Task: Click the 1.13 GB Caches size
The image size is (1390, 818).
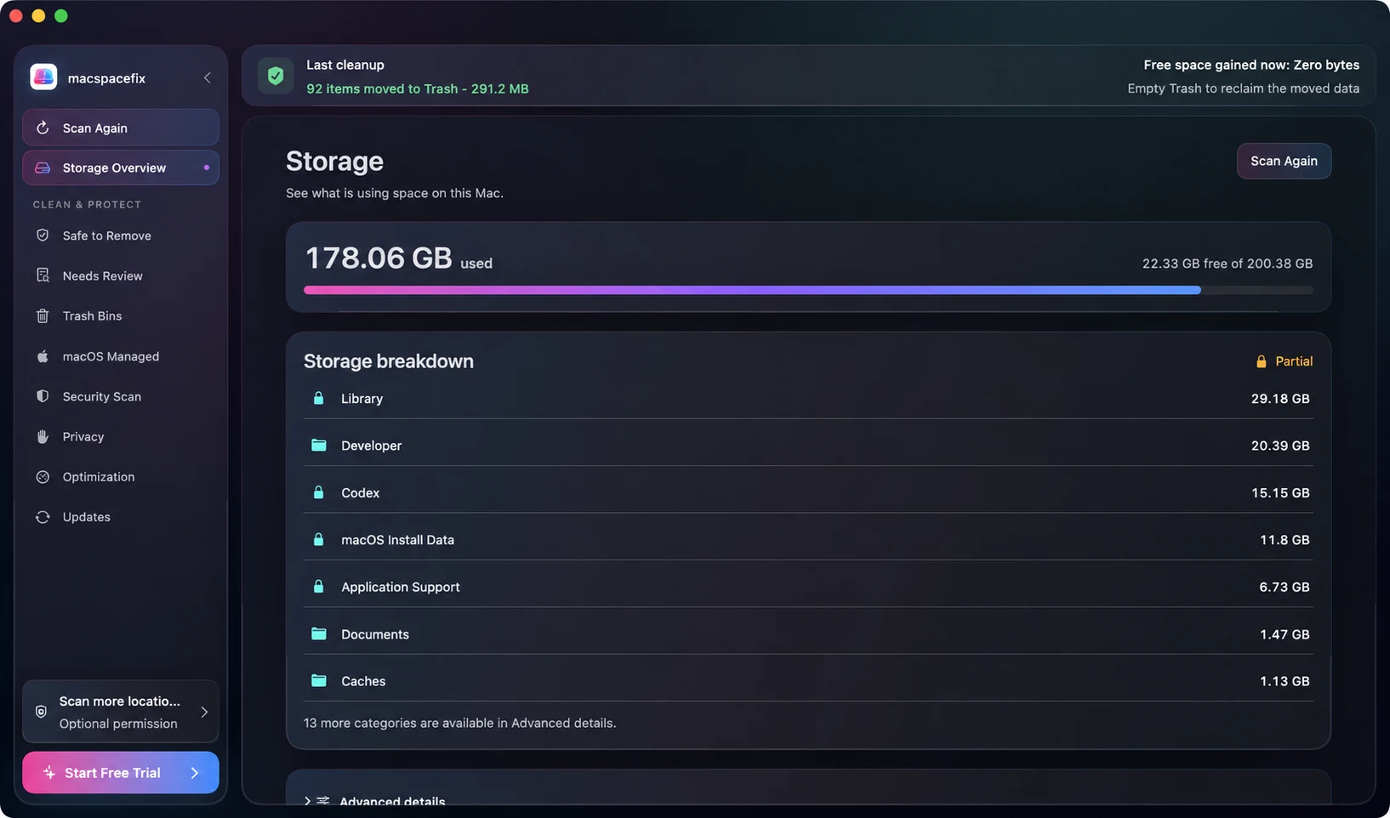Action: pyautogui.click(x=1285, y=680)
